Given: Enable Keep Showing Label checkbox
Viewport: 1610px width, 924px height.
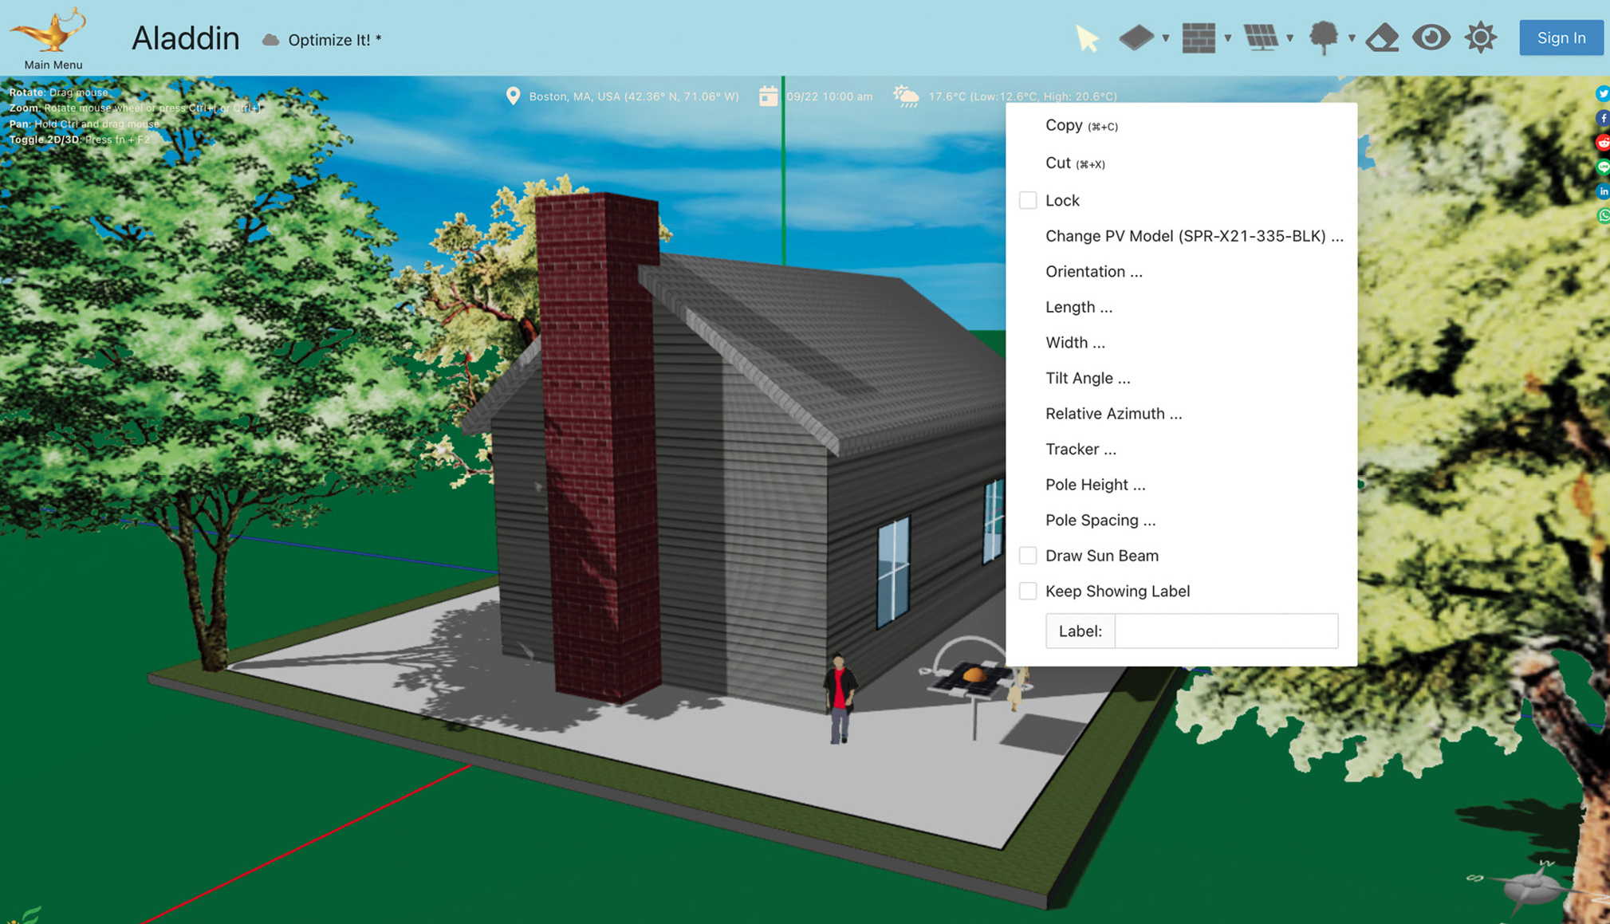Looking at the screenshot, I should (1028, 591).
